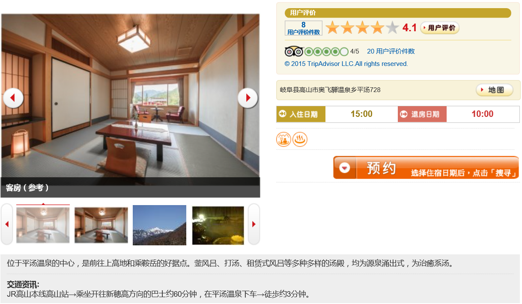Go to previous thumbnails with left arrow
Viewport: 522px width, 304px height.
(7, 224)
